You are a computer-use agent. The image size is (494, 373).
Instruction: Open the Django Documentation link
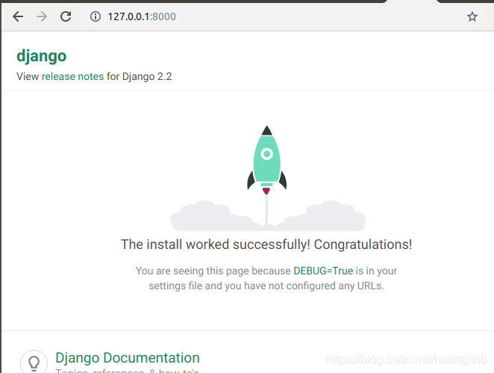tap(128, 358)
